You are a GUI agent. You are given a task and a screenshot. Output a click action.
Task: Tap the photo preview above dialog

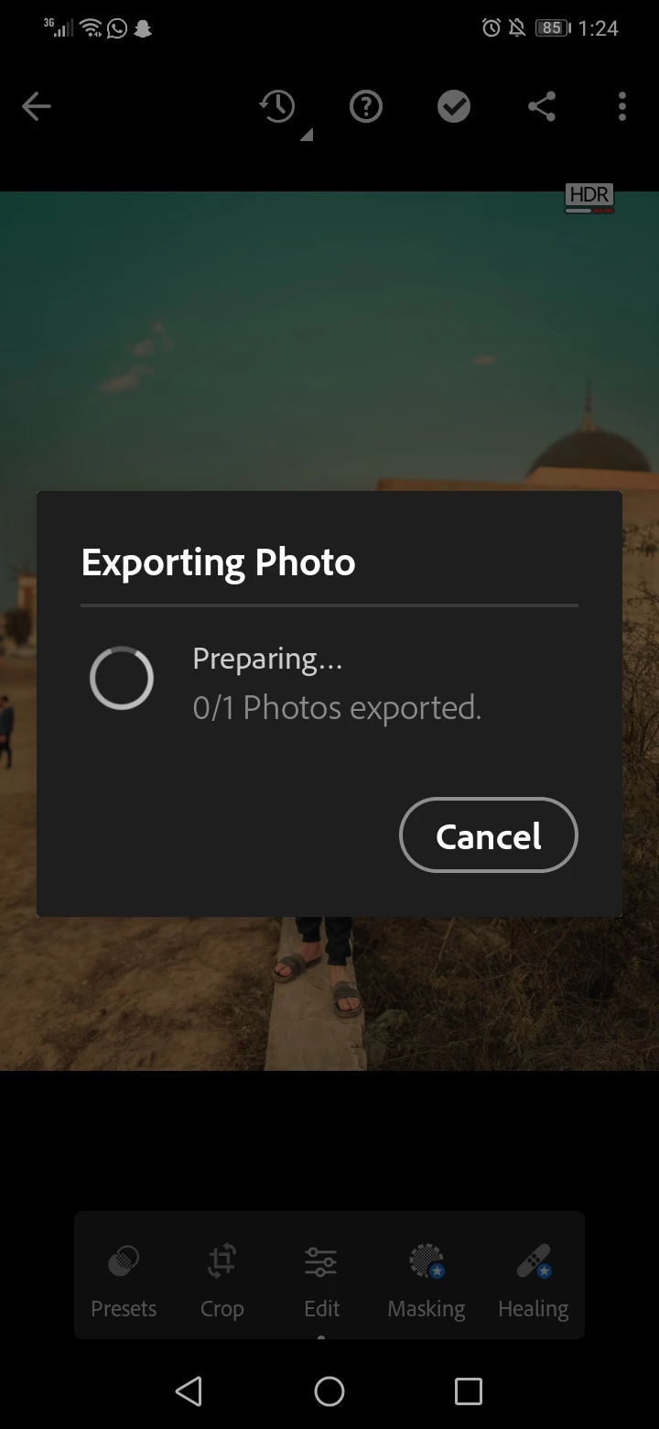click(329, 341)
